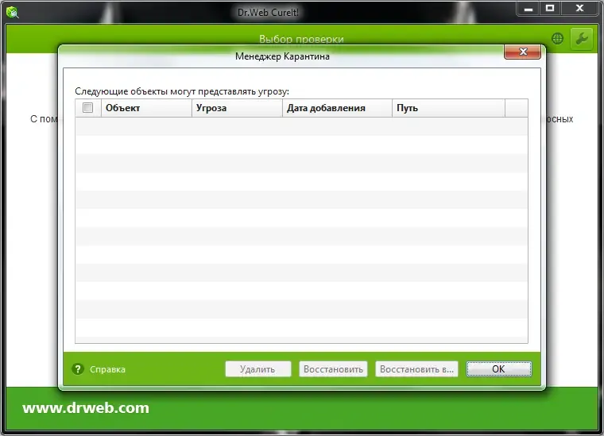
Task: Maximize the Dr.Web CureIt! window
Action: pyautogui.click(x=550, y=9)
